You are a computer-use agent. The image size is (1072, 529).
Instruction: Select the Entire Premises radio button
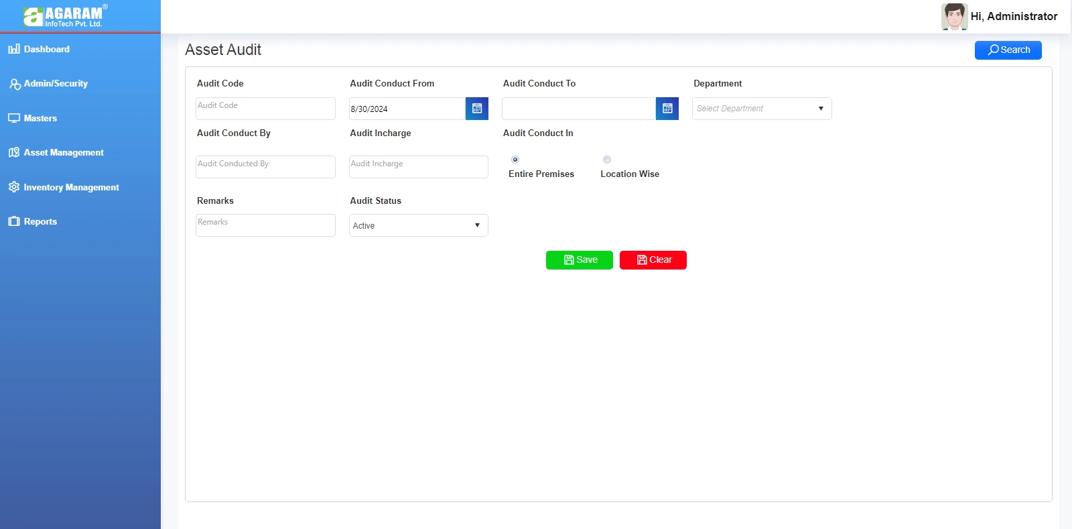(515, 160)
